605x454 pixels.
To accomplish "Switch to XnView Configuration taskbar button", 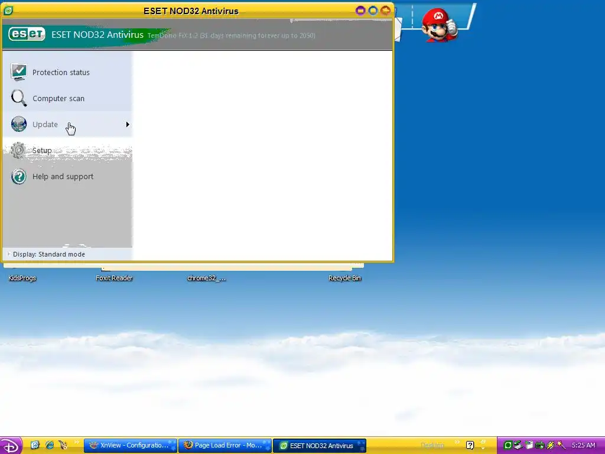I will [x=131, y=446].
